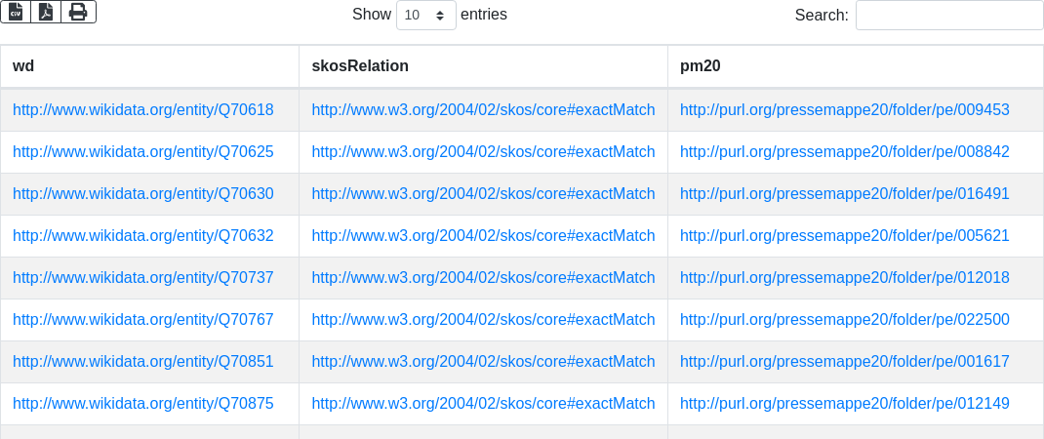
Task: Export table as CSV file
Action: (16, 12)
